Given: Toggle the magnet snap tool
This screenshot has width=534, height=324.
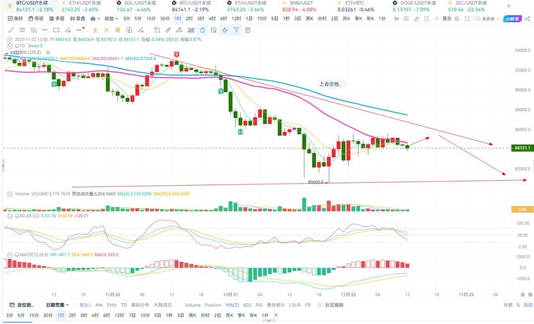Looking at the screenshot, I should [225, 30].
